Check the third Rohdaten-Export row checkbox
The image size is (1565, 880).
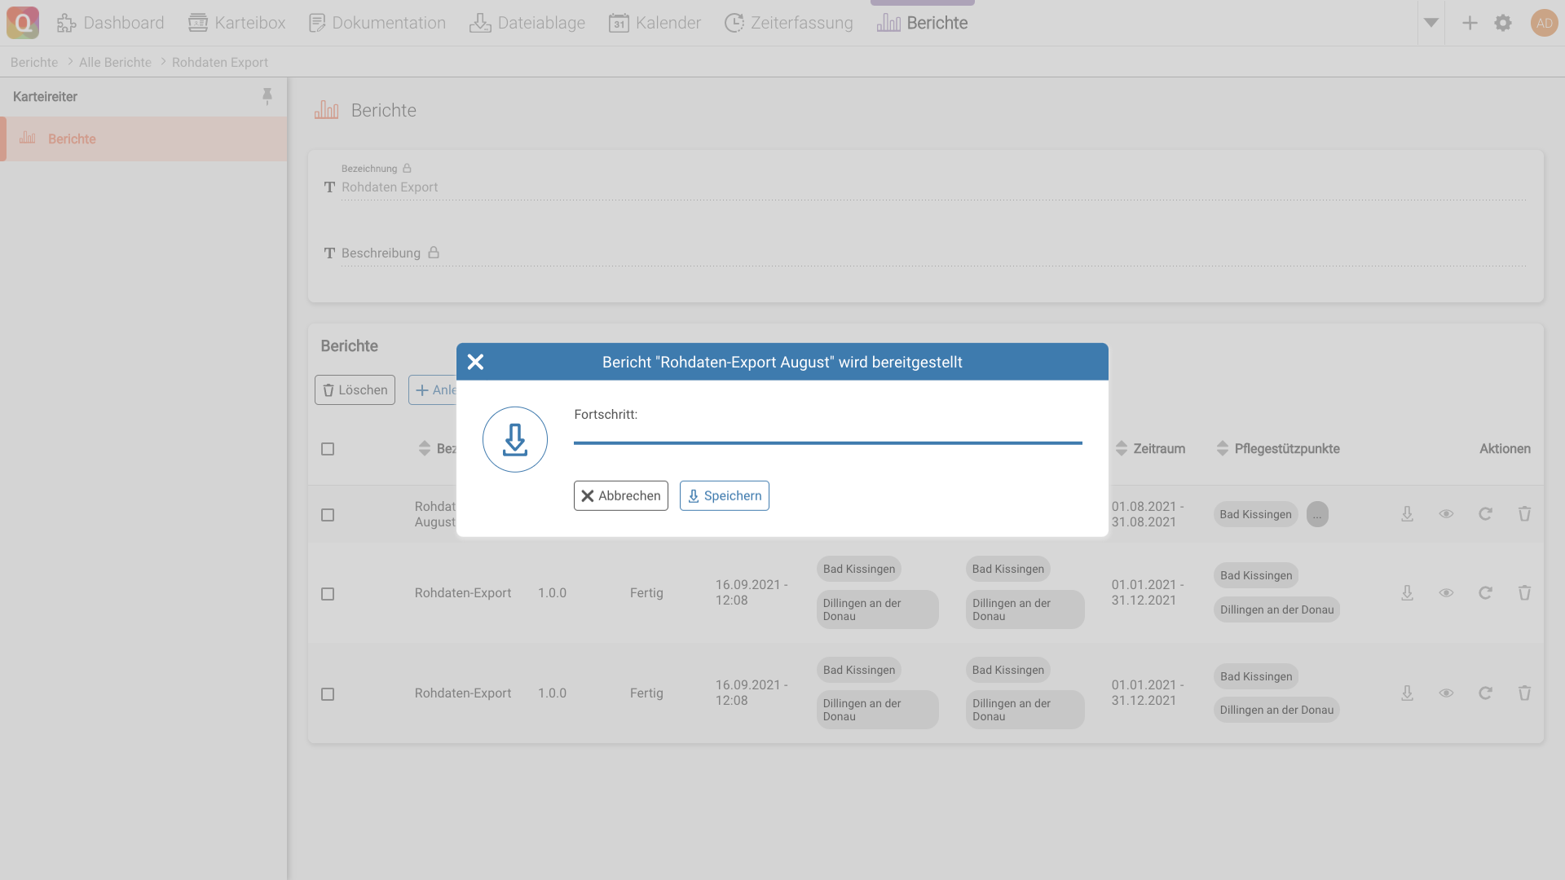(x=328, y=694)
